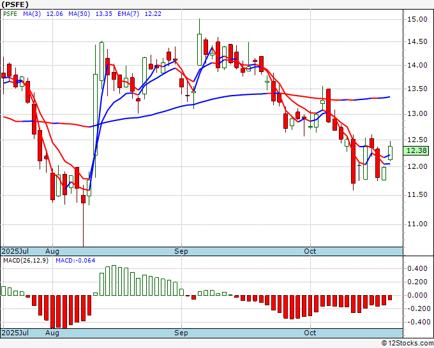Viewport: 434px width, 348px height.
Task: Select the EMA(7) legend label
Action: (x=128, y=14)
